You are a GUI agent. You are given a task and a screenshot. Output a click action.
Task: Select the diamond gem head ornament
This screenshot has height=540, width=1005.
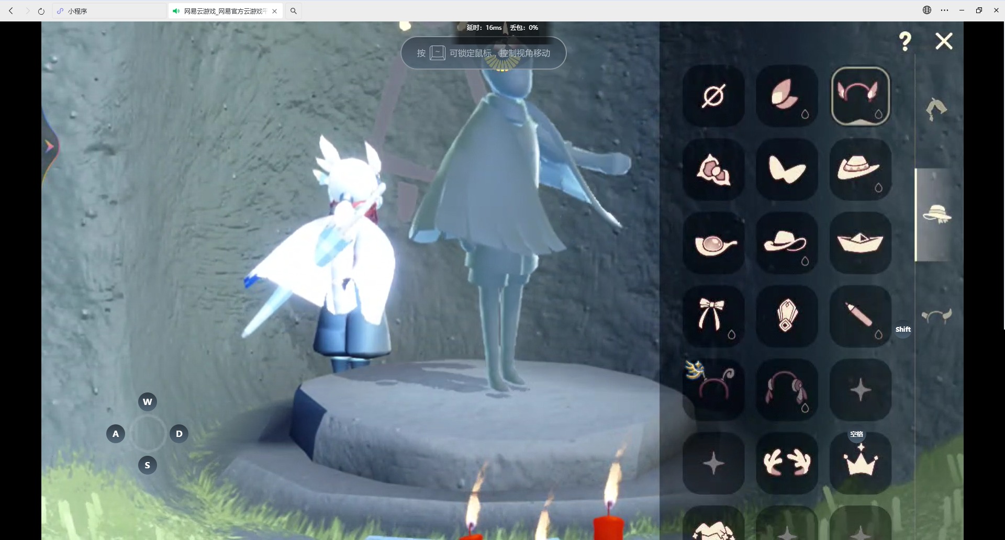click(x=787, y=317)
